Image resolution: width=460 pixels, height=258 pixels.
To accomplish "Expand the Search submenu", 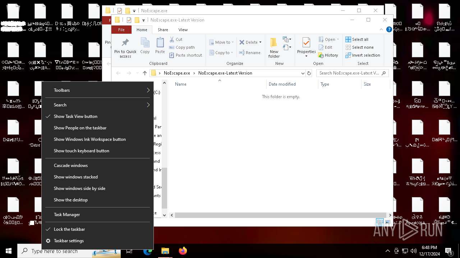I will (98, 105).
